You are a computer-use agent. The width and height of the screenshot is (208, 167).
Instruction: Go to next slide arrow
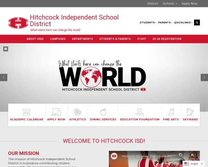(x=204, y=77)
